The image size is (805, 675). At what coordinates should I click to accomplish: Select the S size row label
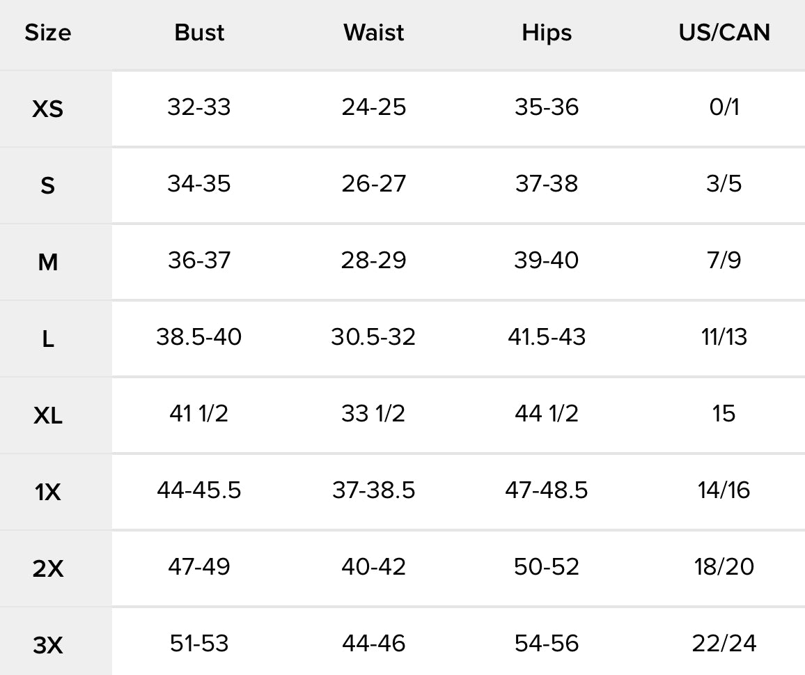pyautogui.click(x=47, y=185)
